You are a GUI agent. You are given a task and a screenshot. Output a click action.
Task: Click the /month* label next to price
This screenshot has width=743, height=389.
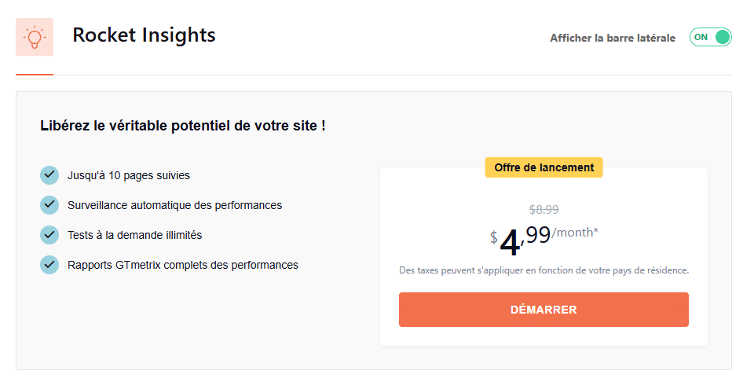575,233
